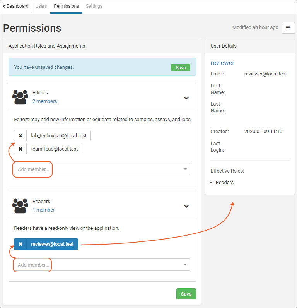Screen dimensions: 297x308
Task: Click the Readers group icon
Action: point(20,206)
